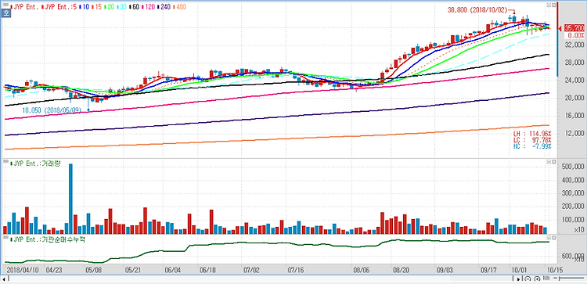Open the price chart panel menu icon
The image size is (587, 284).
[6, 5]
